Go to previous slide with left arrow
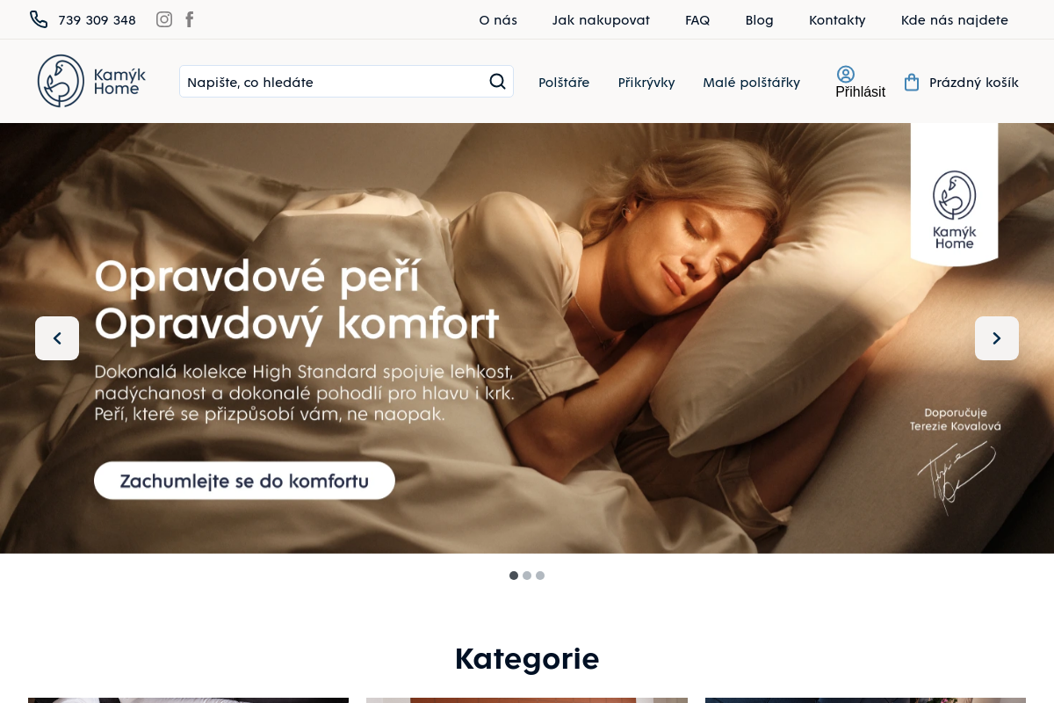Viewport: 1054px width, 703px height. [x=57, y=338]
